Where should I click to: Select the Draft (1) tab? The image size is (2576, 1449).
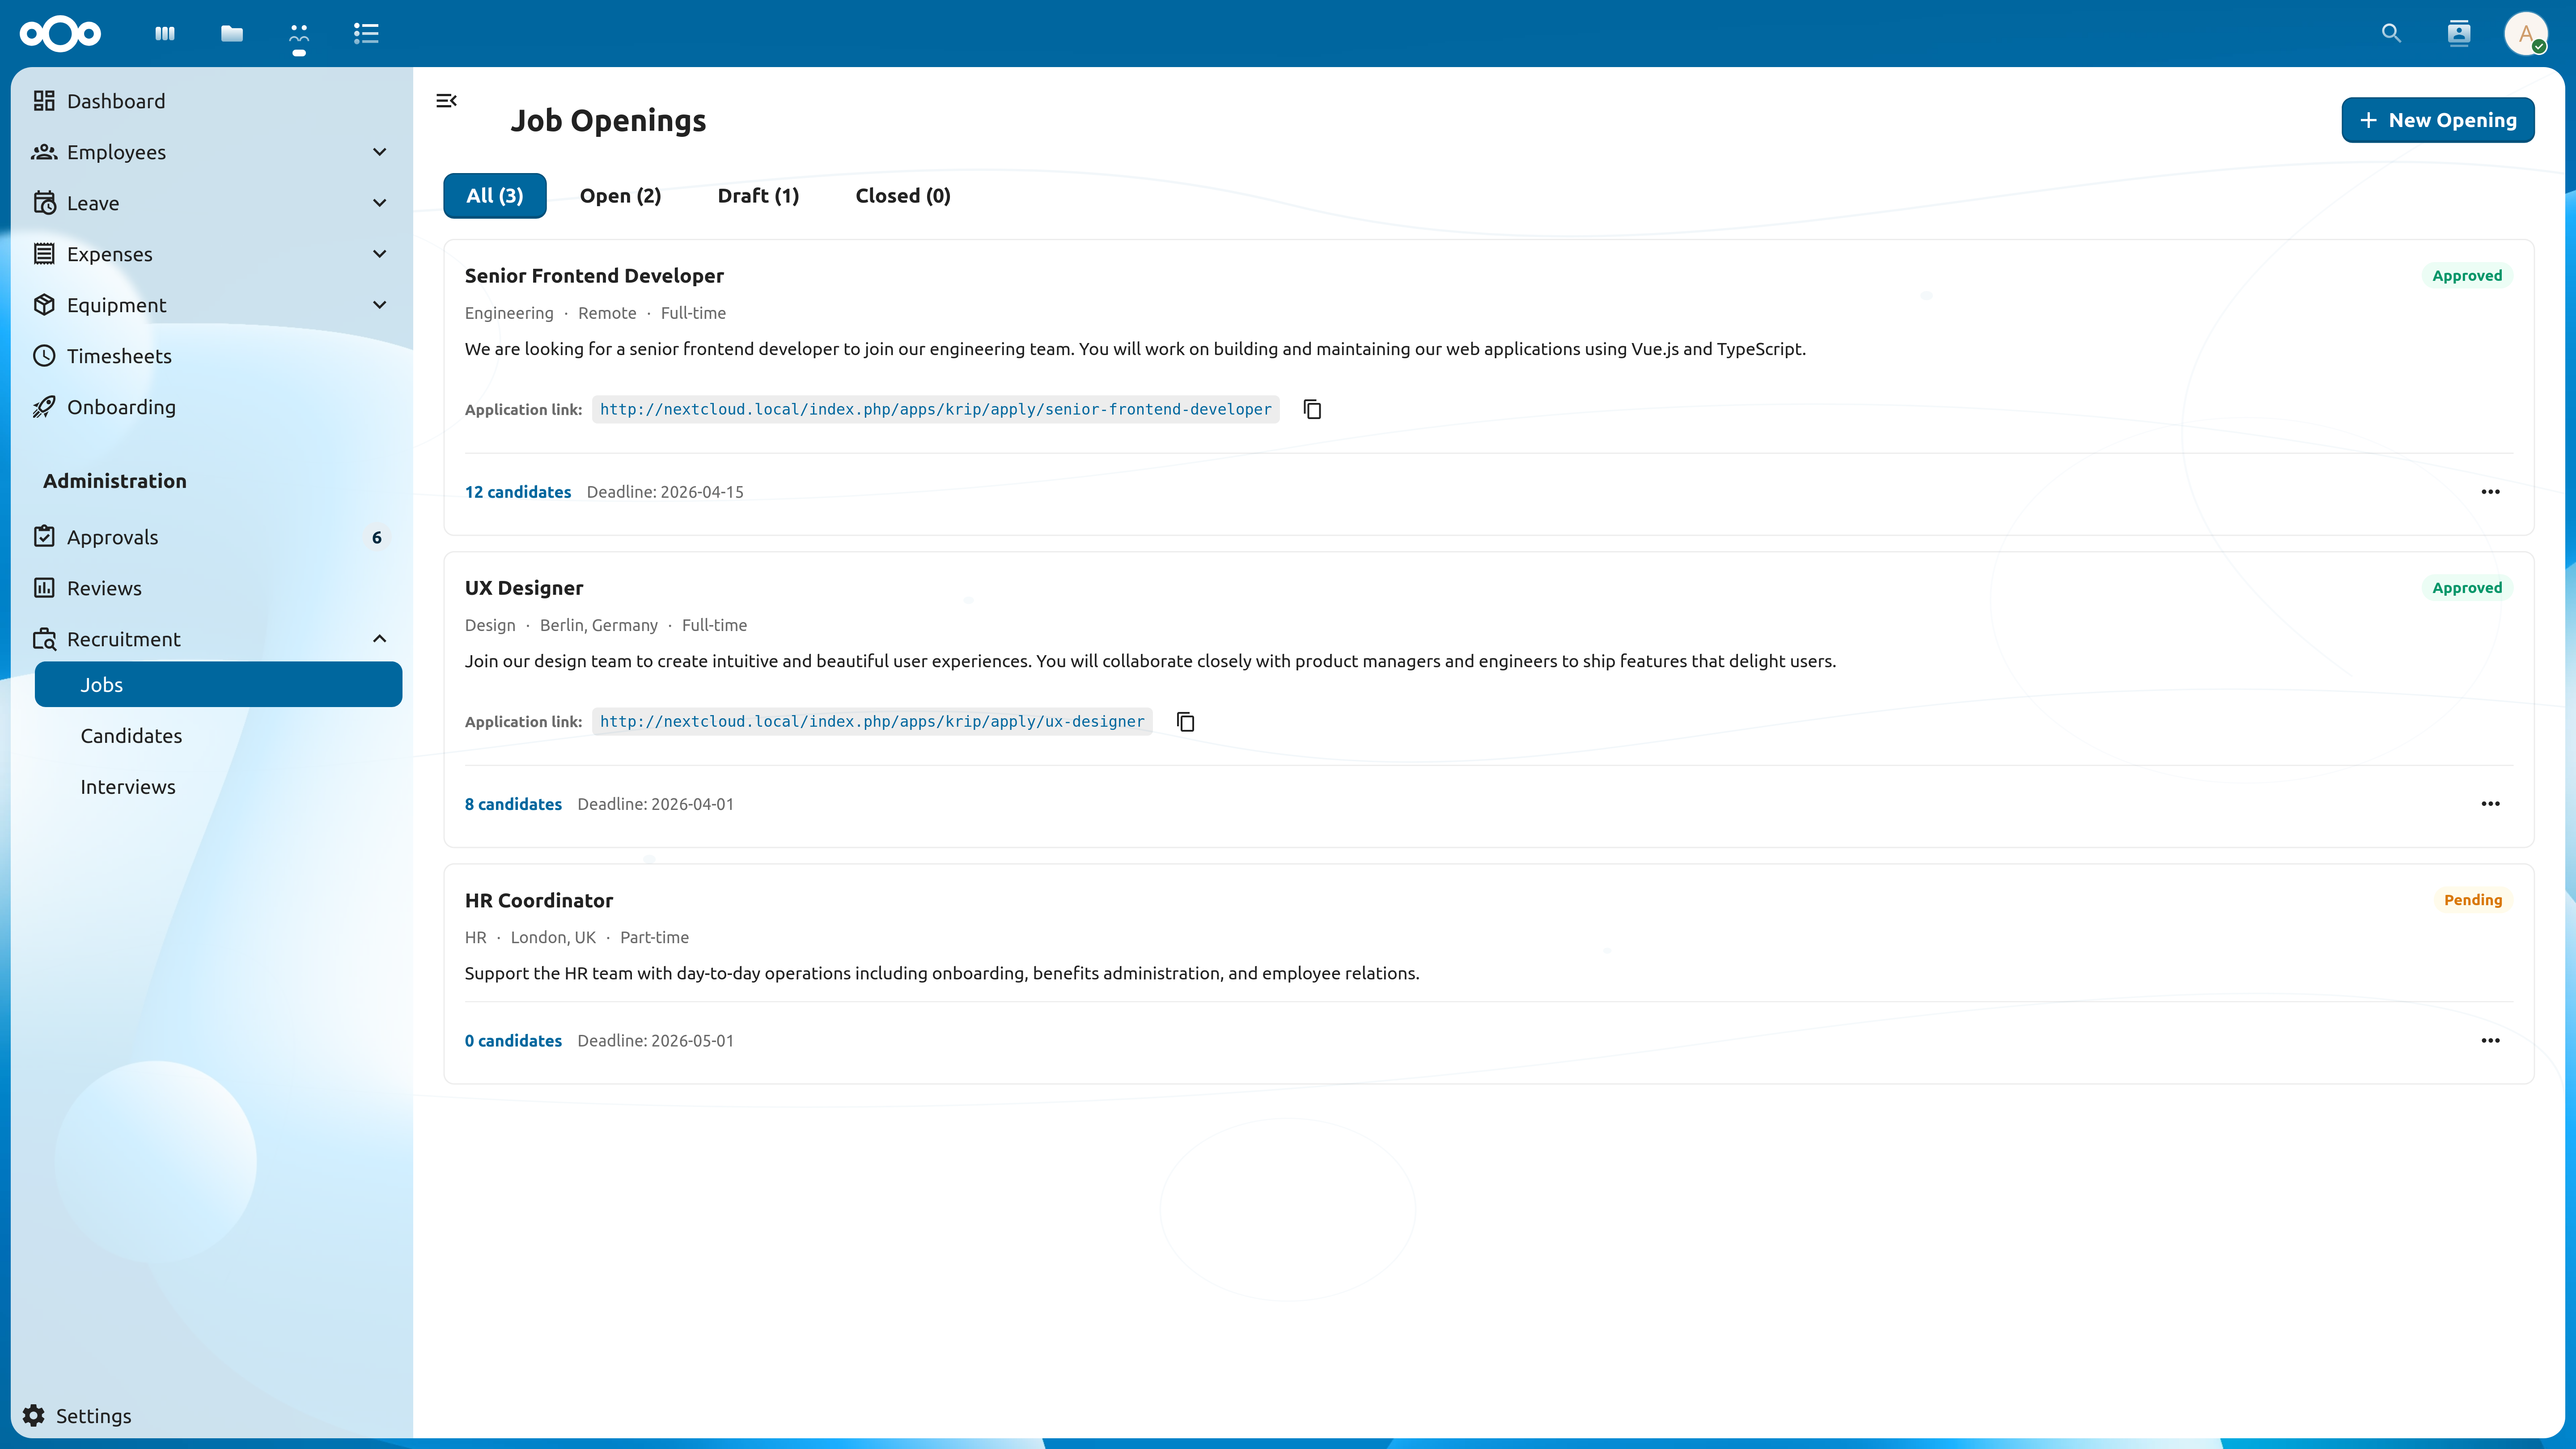758,195
